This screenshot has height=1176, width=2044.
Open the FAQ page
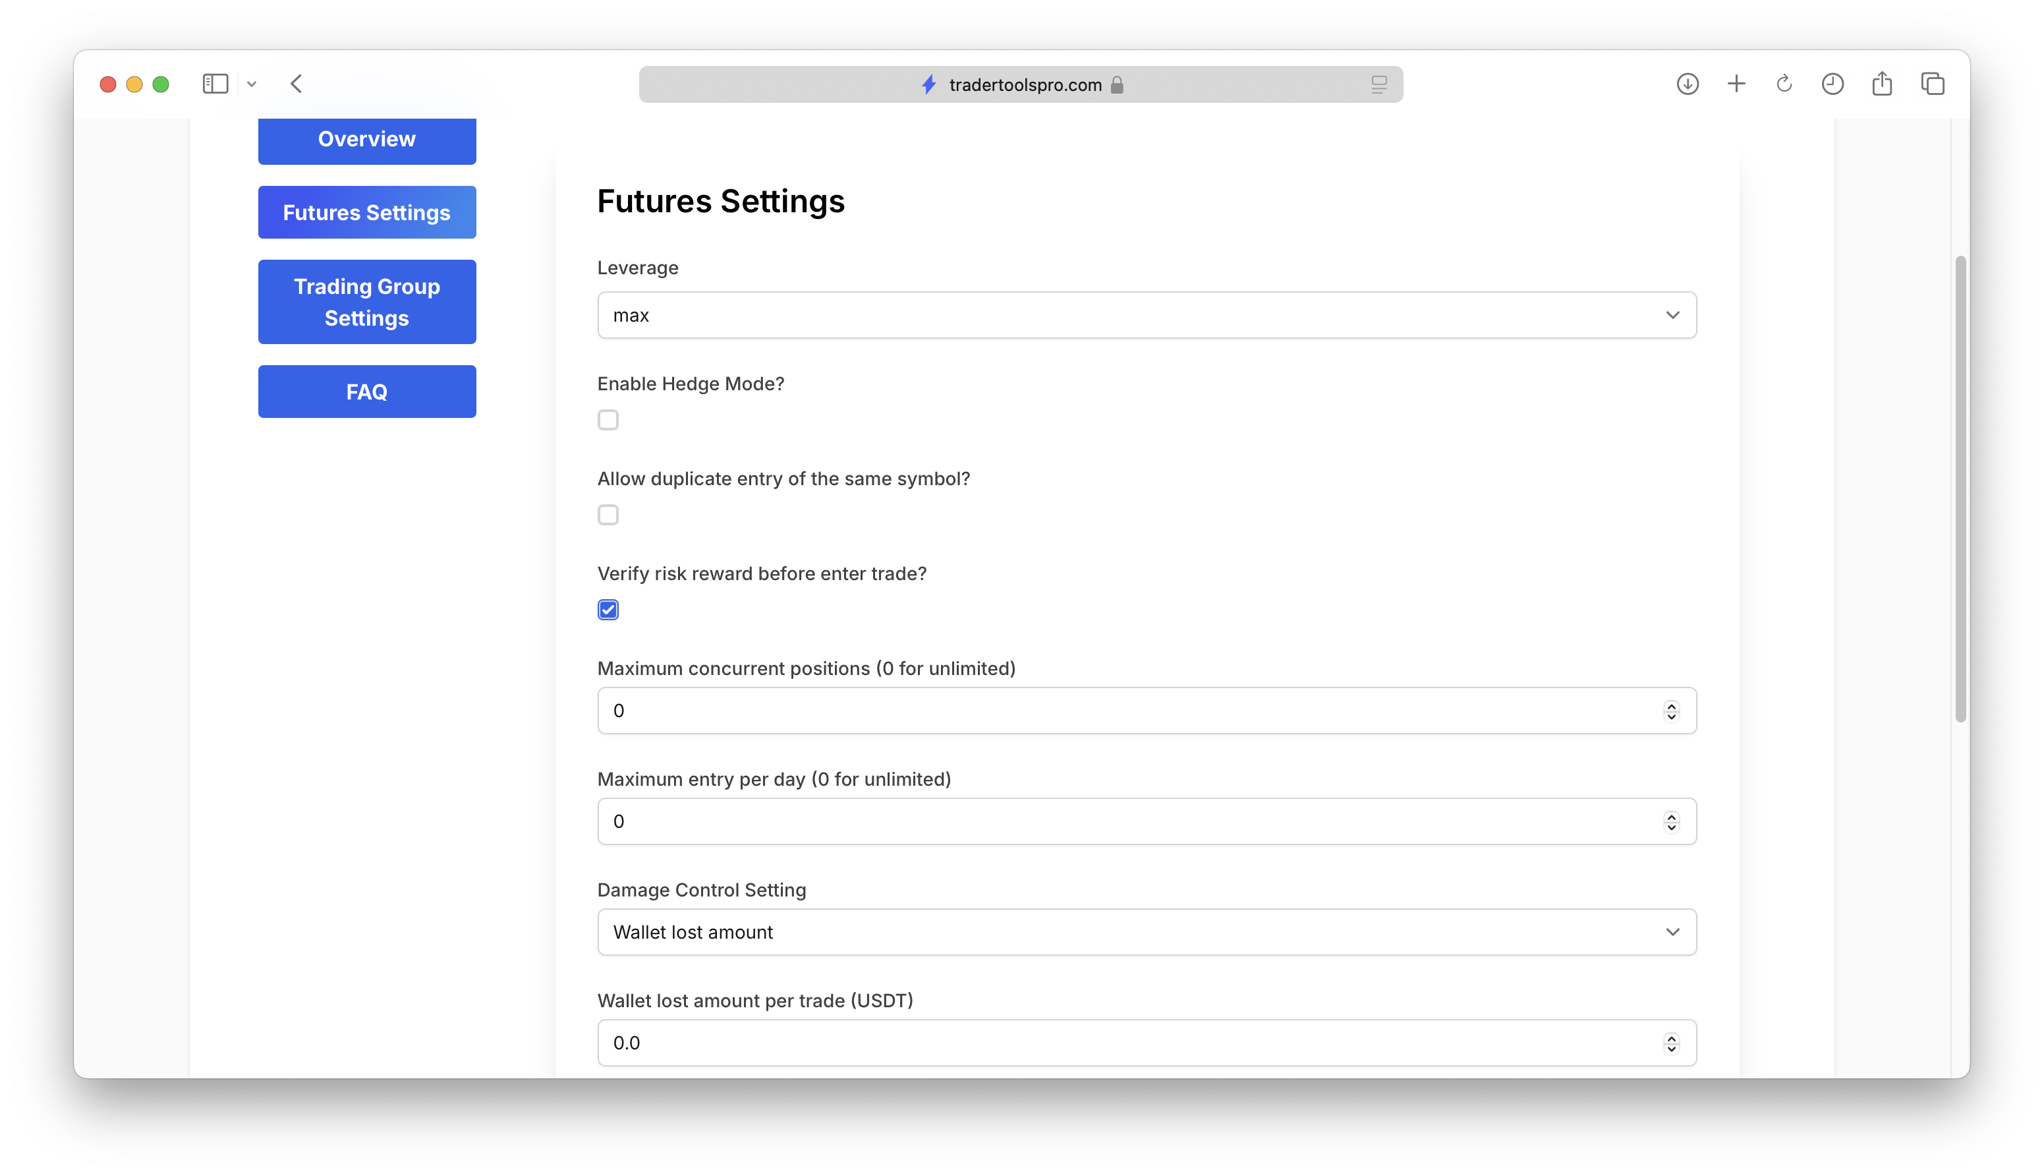pos(366,392)
